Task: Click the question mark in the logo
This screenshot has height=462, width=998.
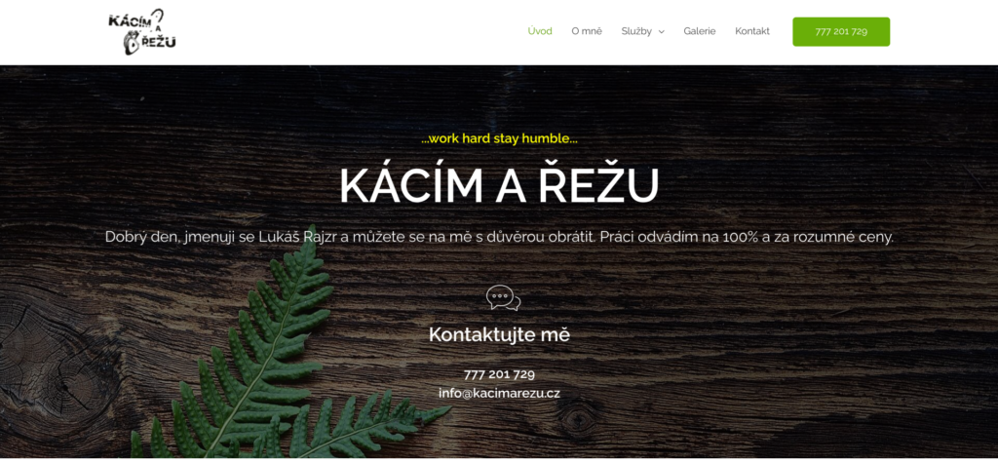Action: [159, 19]
